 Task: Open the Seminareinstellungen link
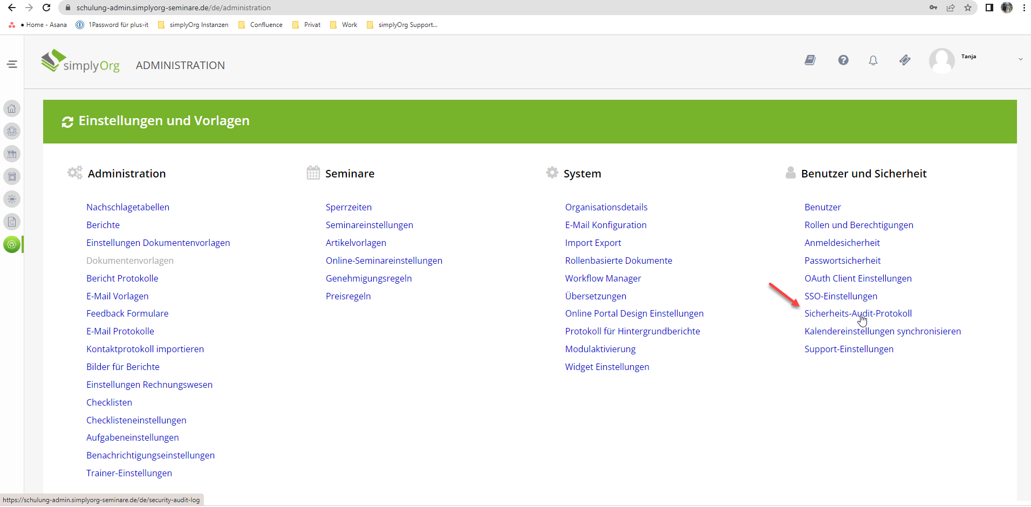[369, 225]
